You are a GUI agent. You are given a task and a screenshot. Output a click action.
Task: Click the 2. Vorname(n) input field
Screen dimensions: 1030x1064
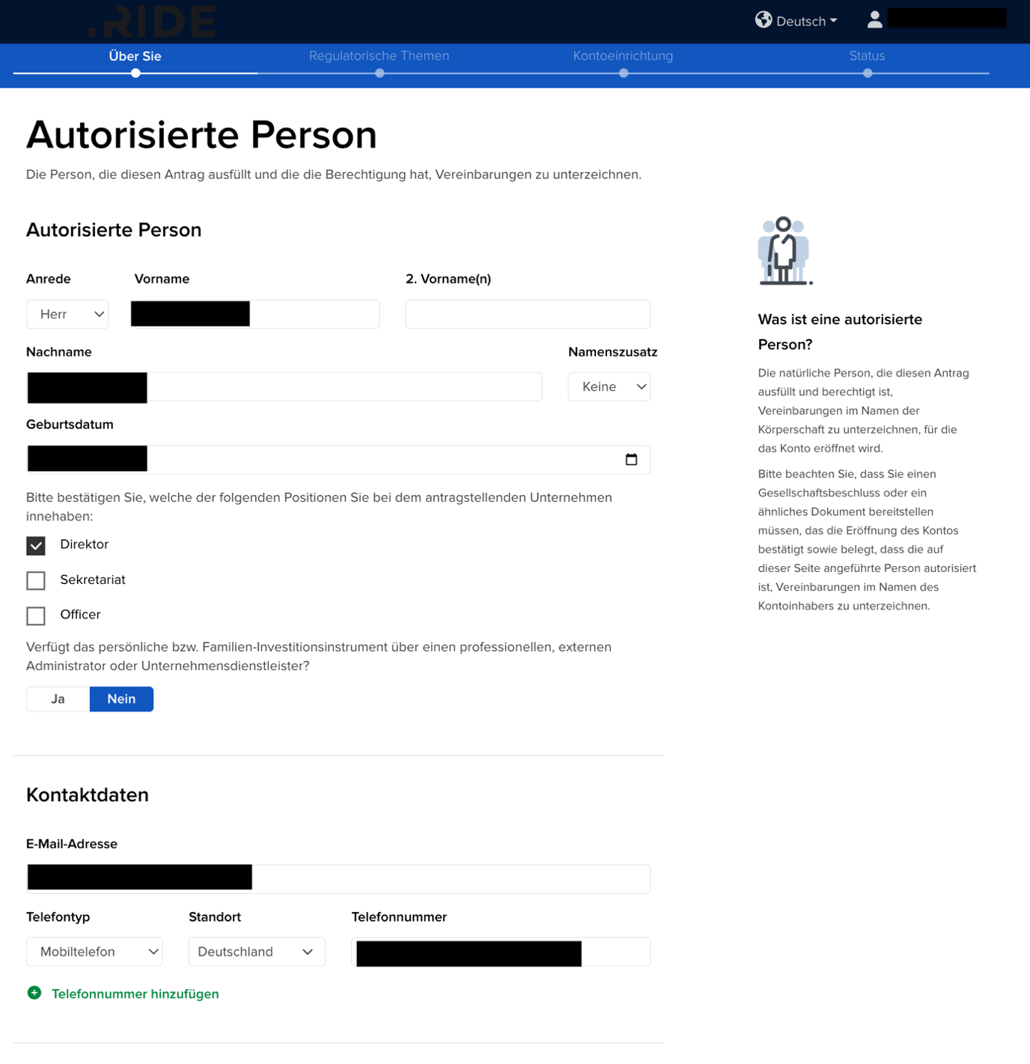[x=527, y=314]
